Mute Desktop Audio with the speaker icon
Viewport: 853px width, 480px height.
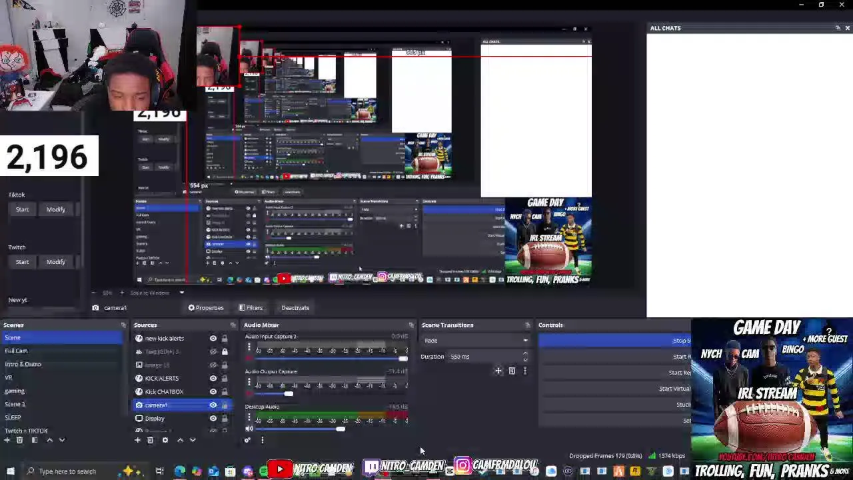pos(249,429)
